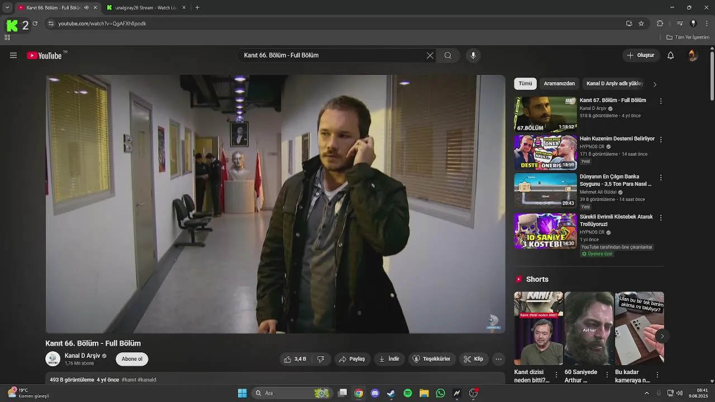
Task: Open the account avatar menu
Action: (693, 55)
